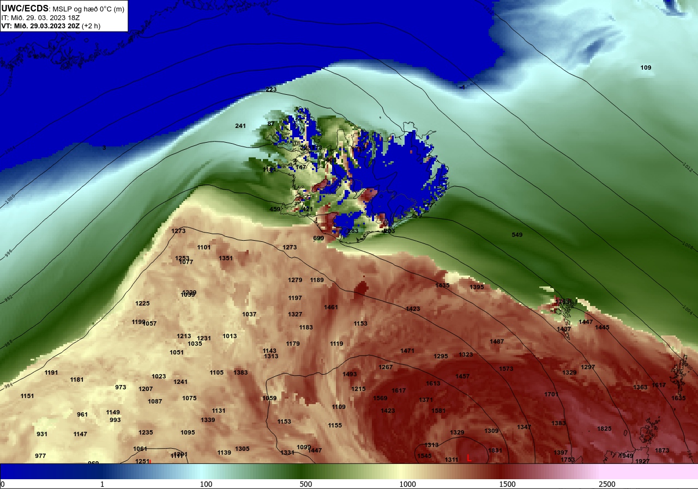This screenshot has width=698, height=489.
Task: Click the colour bar label 500
Action: tap(306, 484)
